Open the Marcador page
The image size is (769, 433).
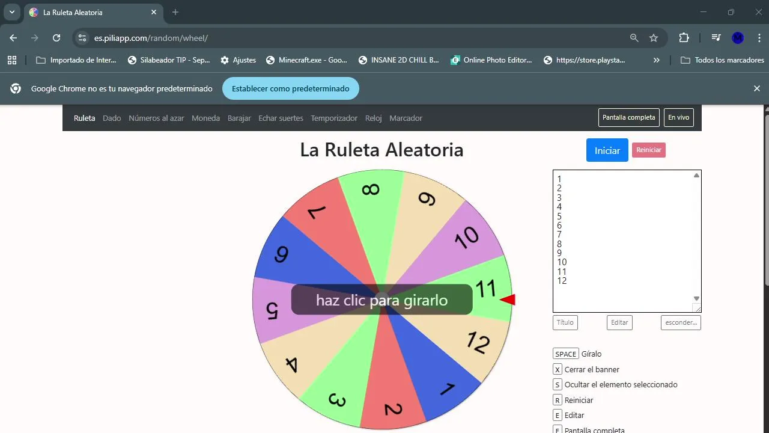coord(406,118)
